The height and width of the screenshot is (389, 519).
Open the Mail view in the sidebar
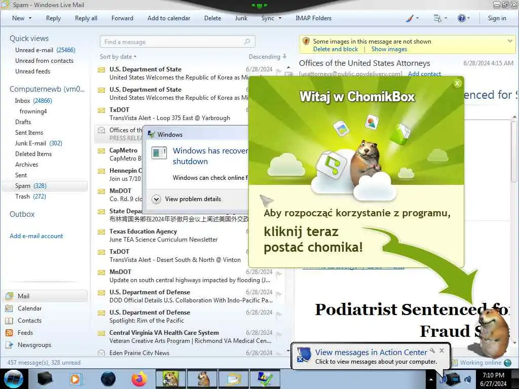click(45, 296)
